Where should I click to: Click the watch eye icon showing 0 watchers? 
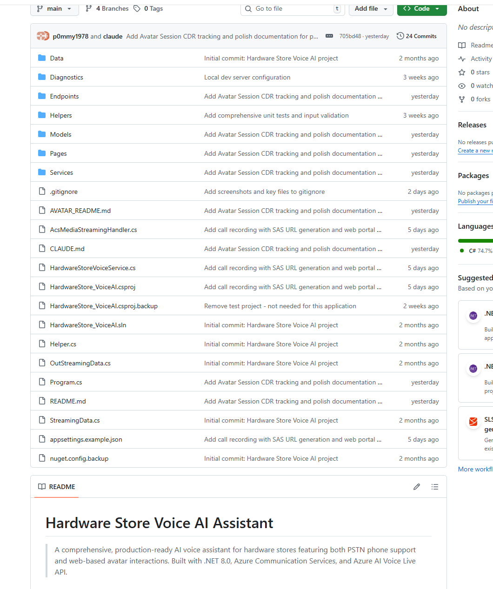click(x=461, y=86)
